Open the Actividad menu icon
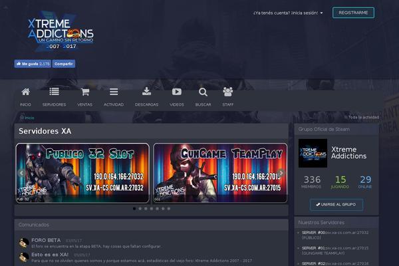This screenshot has height=266, width=399. pos(114,92)
